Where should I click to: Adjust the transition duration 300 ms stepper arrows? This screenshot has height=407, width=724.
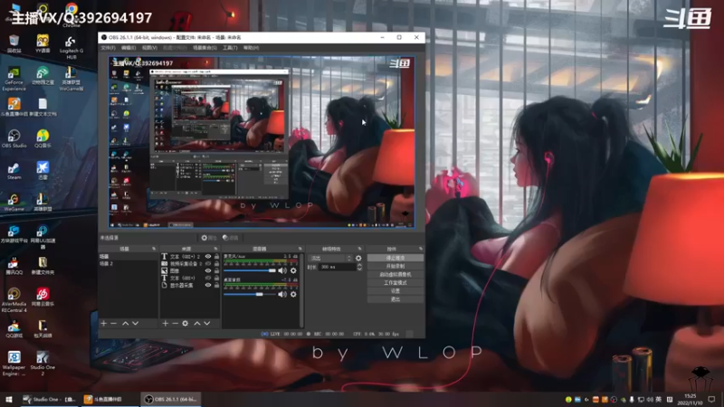(359, 267)
